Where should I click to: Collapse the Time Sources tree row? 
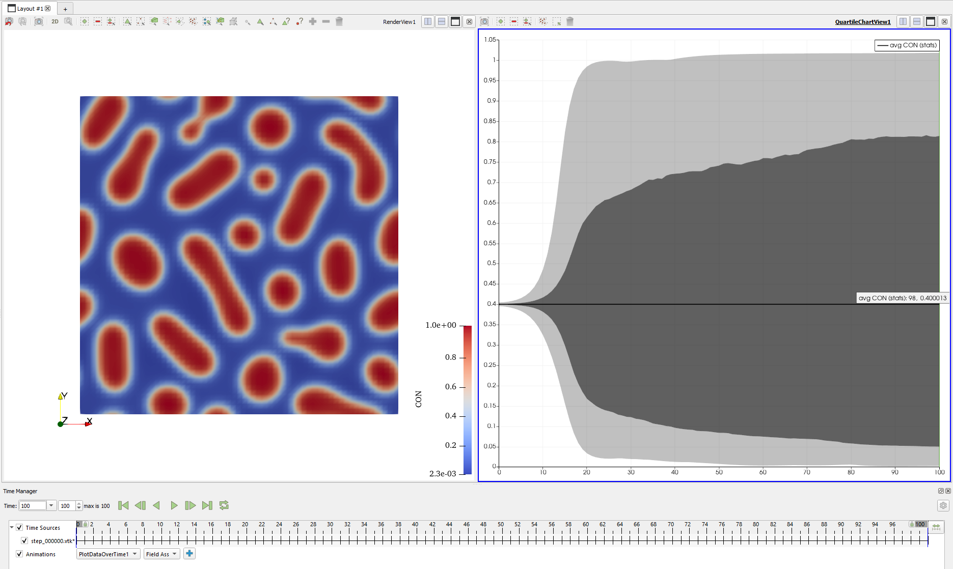(x=12, y=527)
